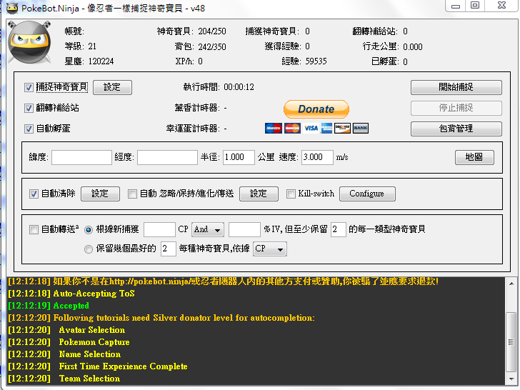Click the 但至少保留 count field

(x=339, y=229)
